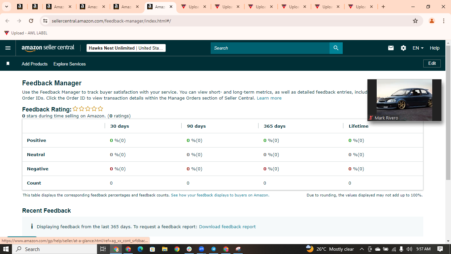Open the Explore Services menu item
Viewport: 451px width, 254px height.
[70, 64]
